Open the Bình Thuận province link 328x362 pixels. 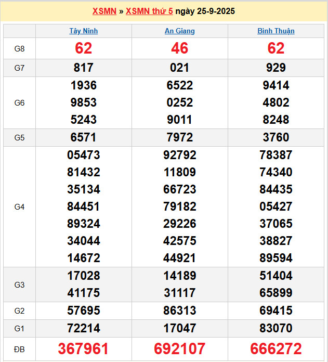[x=276, y=31]
